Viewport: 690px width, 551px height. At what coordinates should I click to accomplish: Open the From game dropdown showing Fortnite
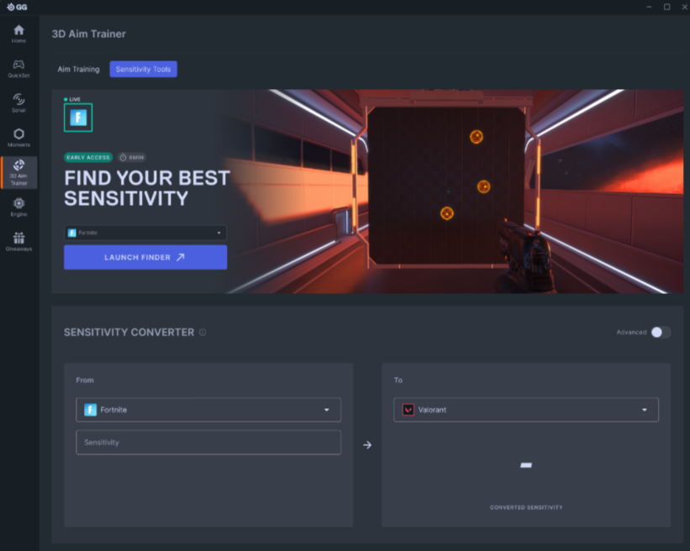pos(208,410)
